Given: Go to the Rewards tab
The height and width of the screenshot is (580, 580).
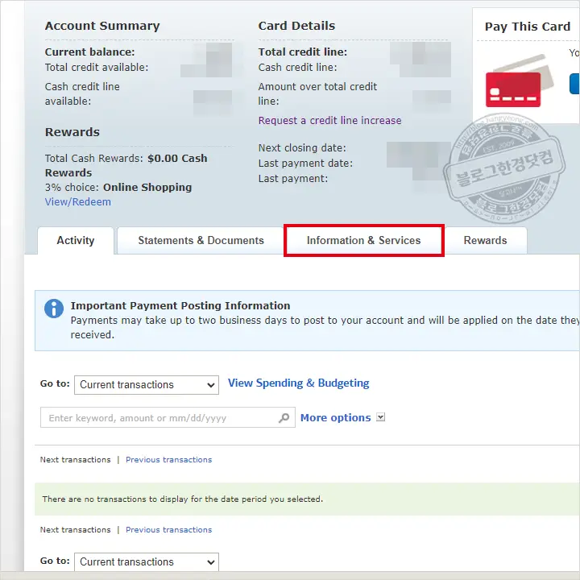Looking at the screenshot, I should click(485, 241).
